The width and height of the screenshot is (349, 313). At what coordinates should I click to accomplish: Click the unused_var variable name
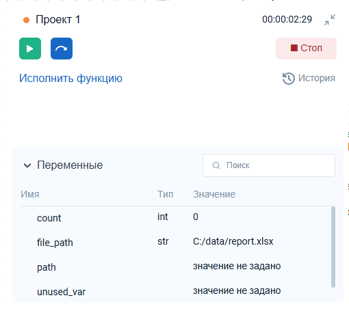(62, 292)
